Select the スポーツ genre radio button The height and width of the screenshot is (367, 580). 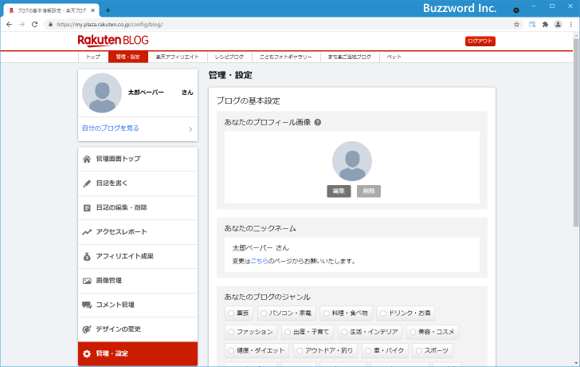coord(419,351)
